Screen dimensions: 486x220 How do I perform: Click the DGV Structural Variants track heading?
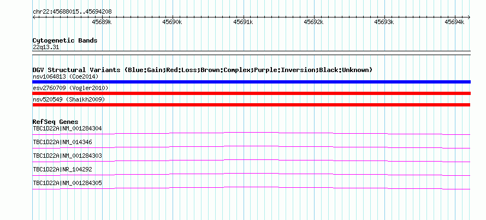tap(203, 70)
